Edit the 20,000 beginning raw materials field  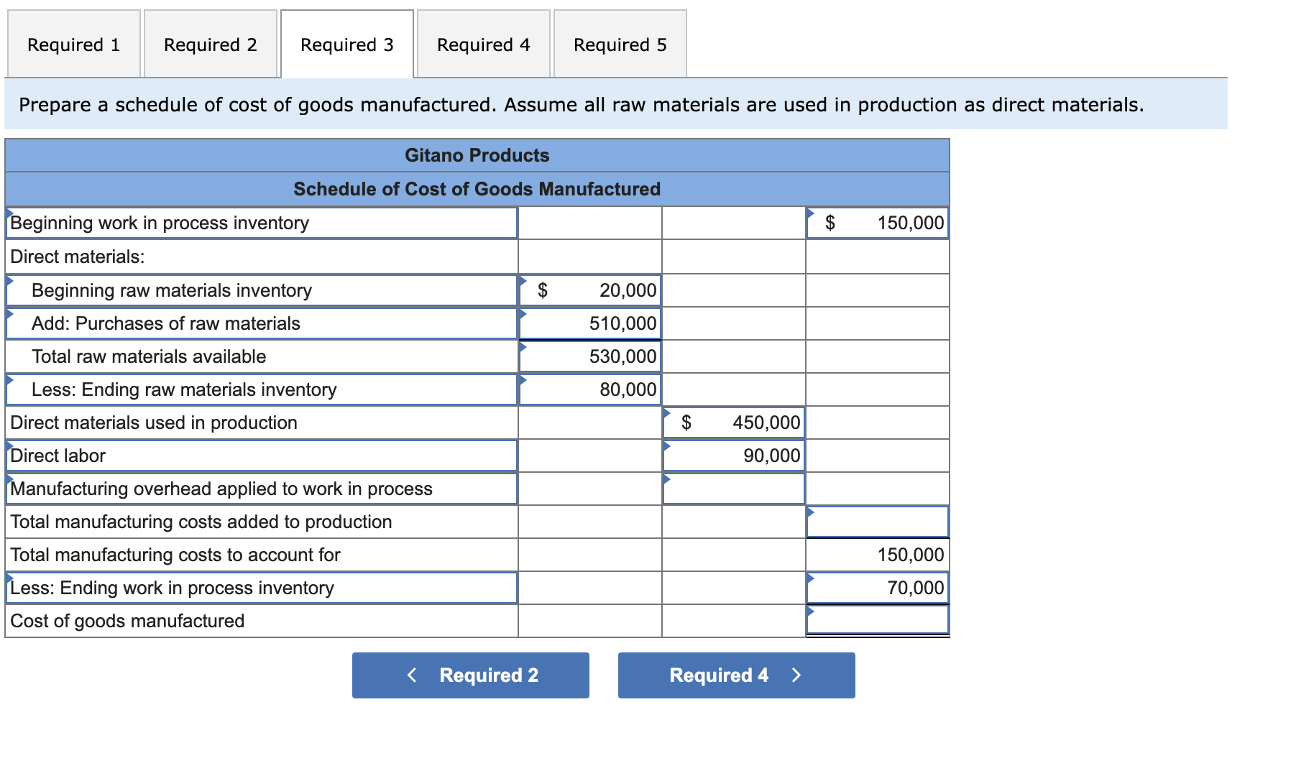[589, 290]
